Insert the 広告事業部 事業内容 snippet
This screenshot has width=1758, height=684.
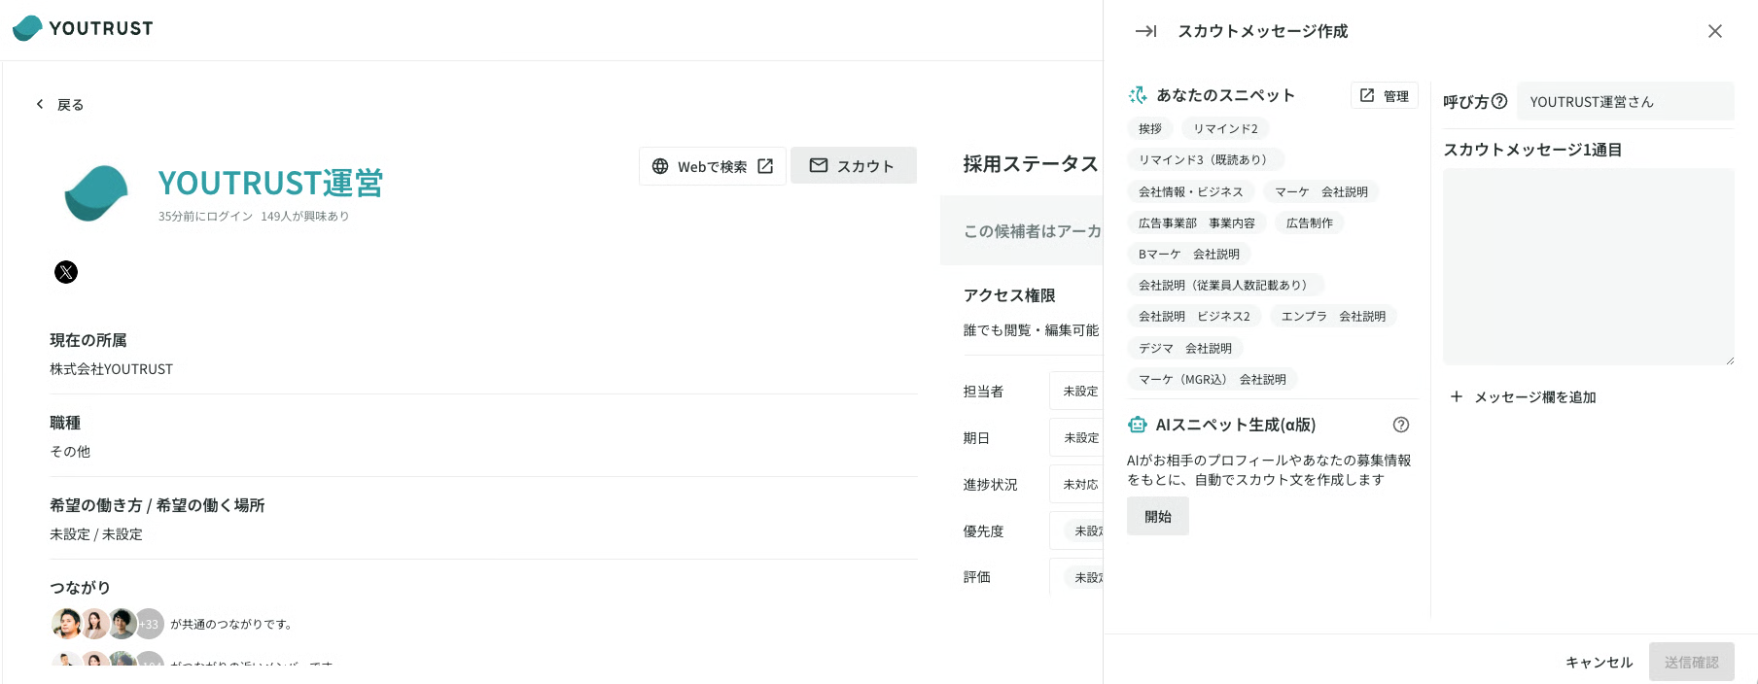tap(1197, 222)
